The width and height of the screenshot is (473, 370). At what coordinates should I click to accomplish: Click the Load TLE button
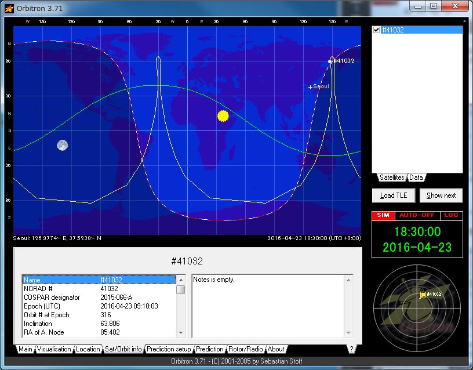394,195
